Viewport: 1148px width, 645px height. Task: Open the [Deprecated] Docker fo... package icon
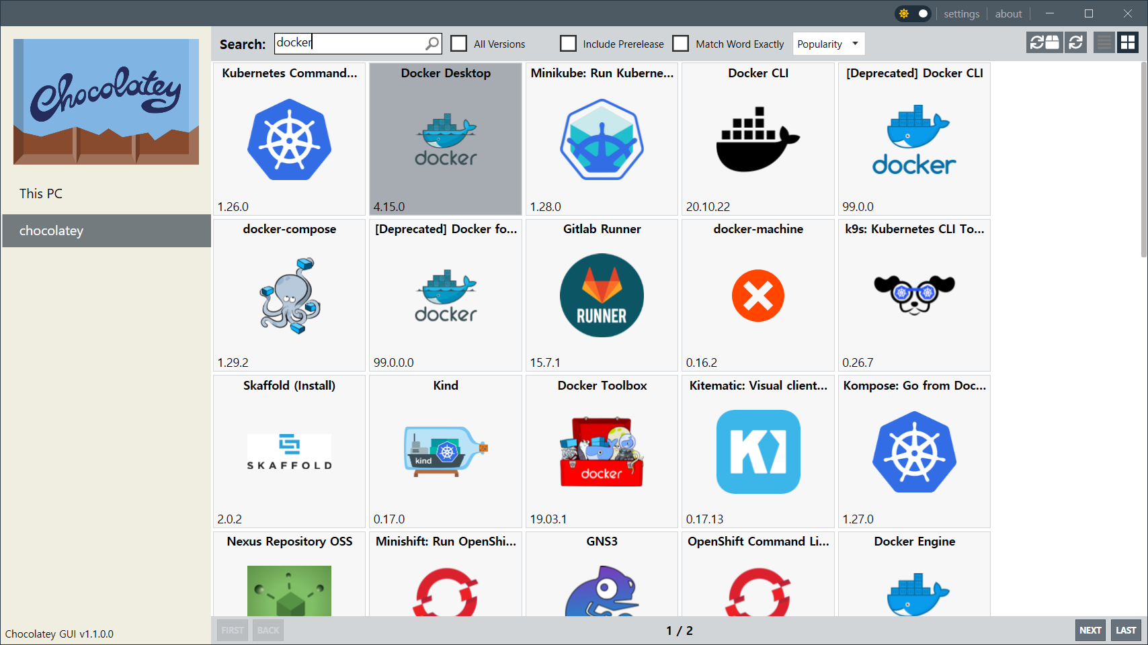[446, 296]
